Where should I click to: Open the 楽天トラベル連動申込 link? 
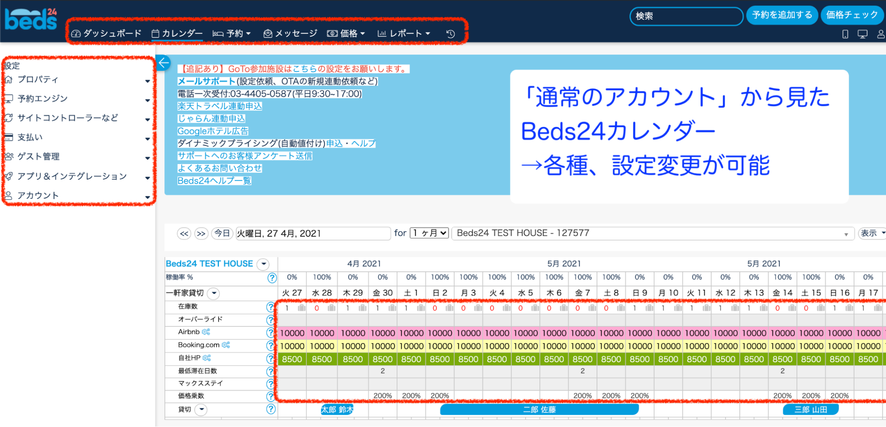tap(220, 106)
